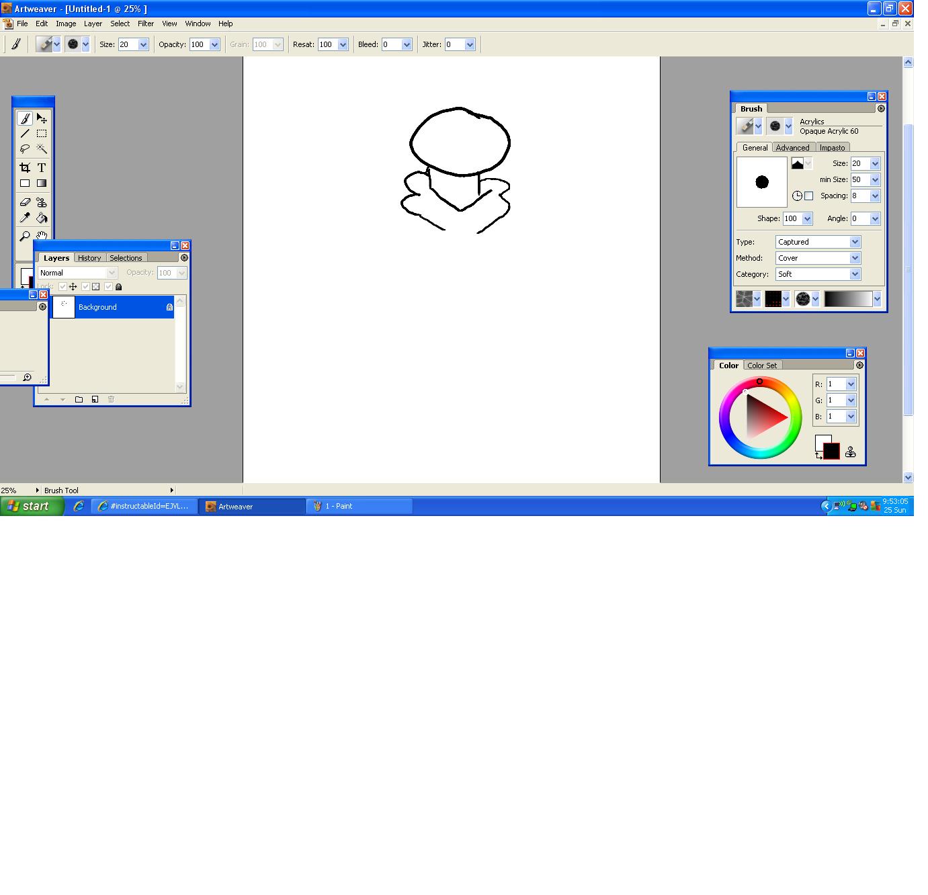
Task: Open the Opacity dropdown in options bar
Action: [214, 44]
